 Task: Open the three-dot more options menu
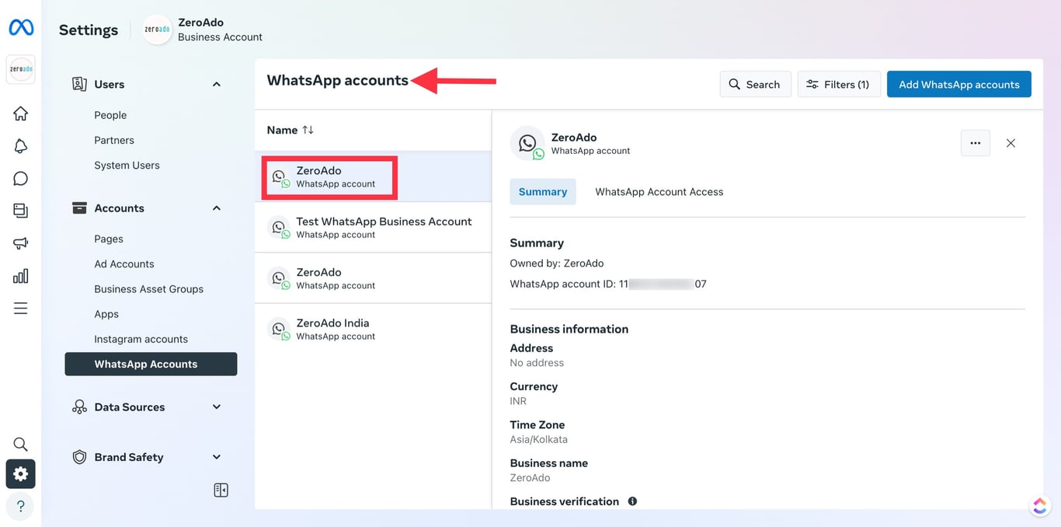pos(975,143)
